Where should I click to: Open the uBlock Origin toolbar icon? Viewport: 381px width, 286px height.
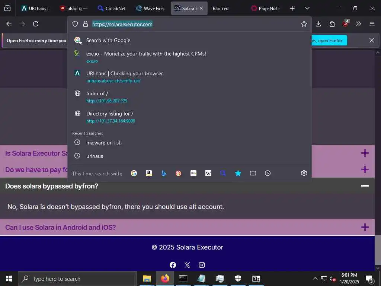[x=346, y=23]
